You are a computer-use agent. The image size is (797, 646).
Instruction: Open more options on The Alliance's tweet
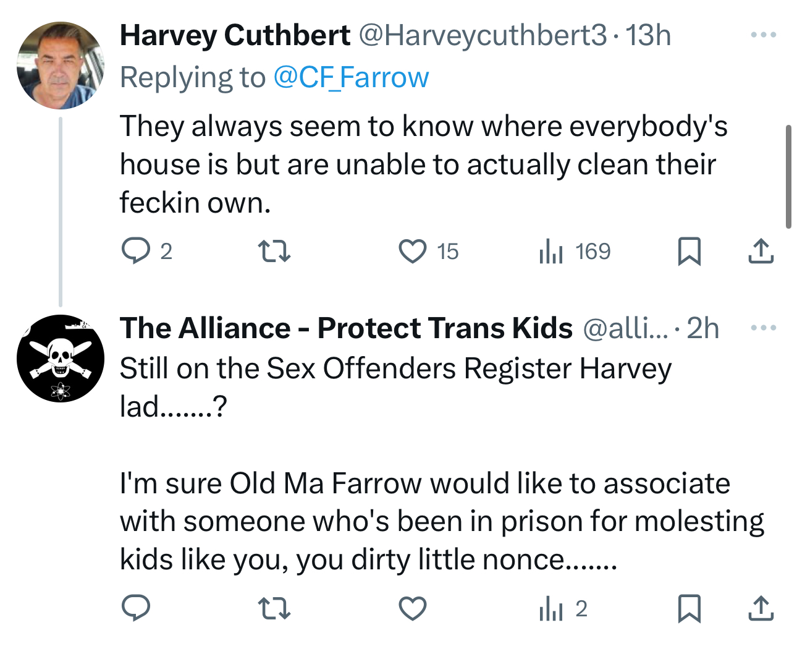pyautogui.click(x=763, y=328)
